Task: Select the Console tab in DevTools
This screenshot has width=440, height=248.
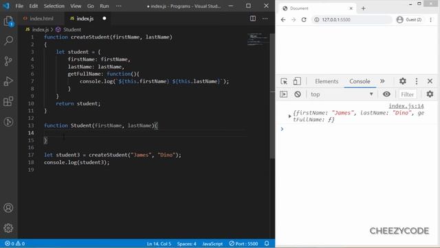Action: click(x=360, y=81)
